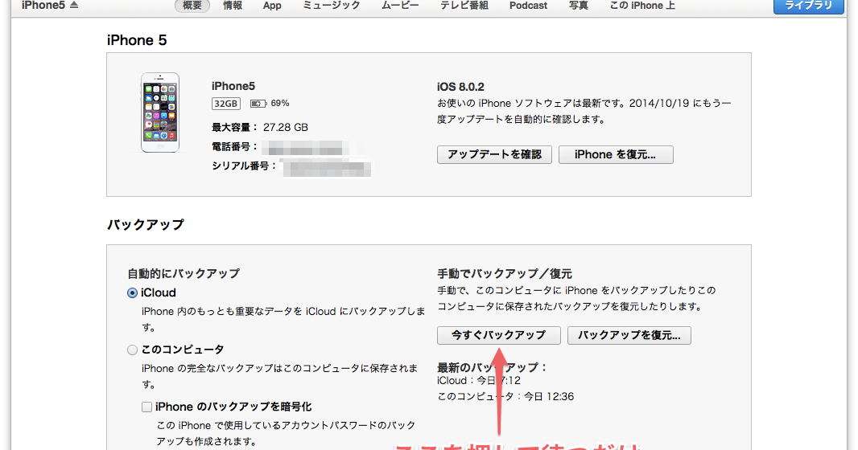The width and height of the screenshot is (858, 450).
Task: Click the ライブラリ button
Action: click(x=808, y=6)
